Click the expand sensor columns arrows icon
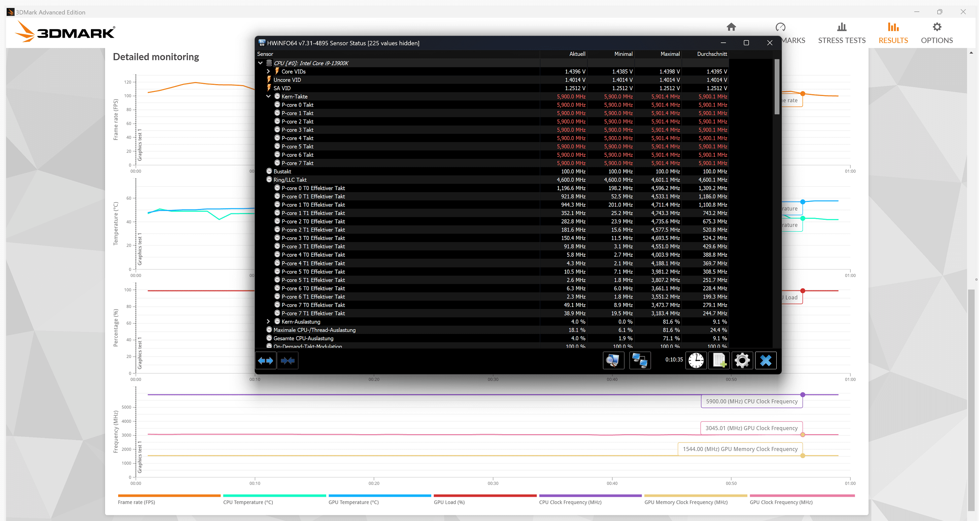 click(265, 360)
